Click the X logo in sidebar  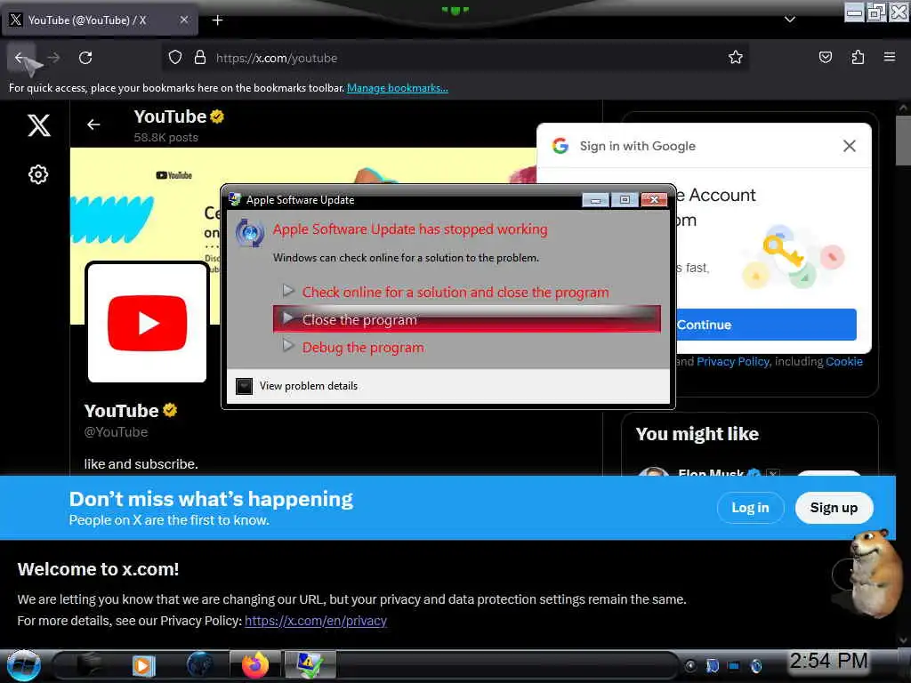coord(39,125)
